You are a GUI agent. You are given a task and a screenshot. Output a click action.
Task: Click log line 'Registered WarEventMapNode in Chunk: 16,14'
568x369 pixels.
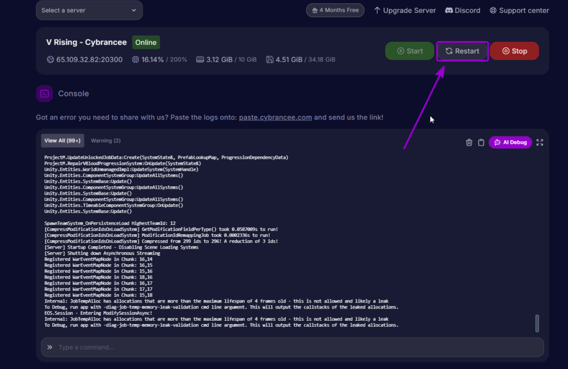98,259
